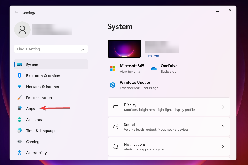Minimize the Settings window
248x165 pixels.
coord(205,10)
